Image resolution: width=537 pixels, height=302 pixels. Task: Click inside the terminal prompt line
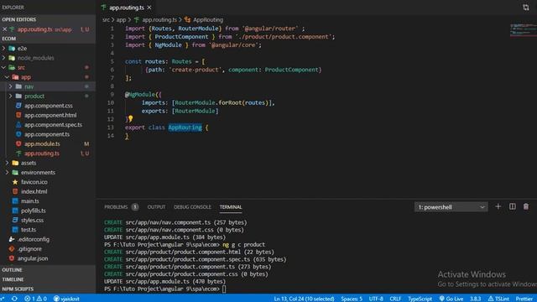[x=224, y=289]
